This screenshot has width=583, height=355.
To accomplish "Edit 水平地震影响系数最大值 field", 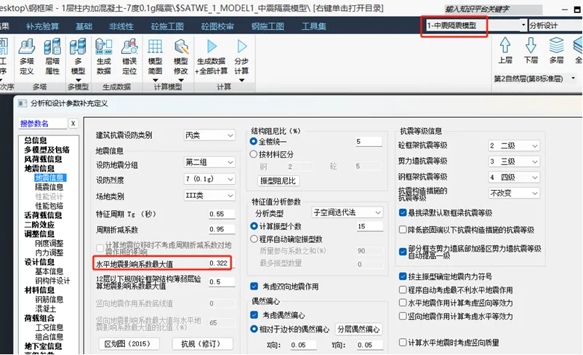I will tap(222, 263).
